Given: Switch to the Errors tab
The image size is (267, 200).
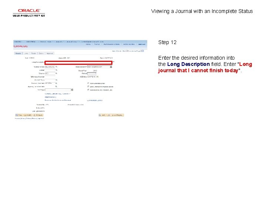Looking at the screenshot, I should click(41, 53).
